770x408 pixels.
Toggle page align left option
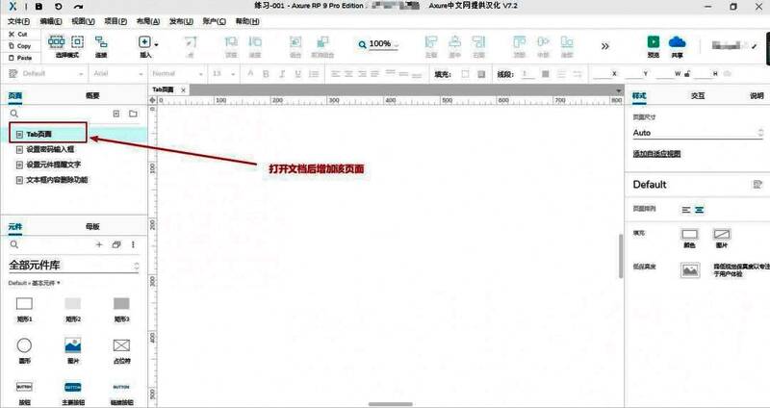(x=686, y=209)
